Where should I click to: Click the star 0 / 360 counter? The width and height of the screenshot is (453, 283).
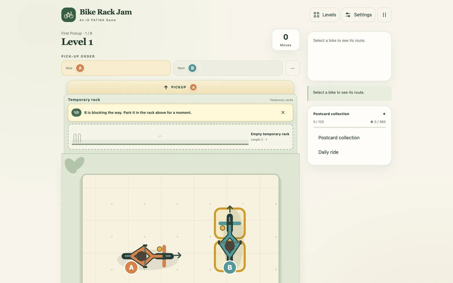378,122
